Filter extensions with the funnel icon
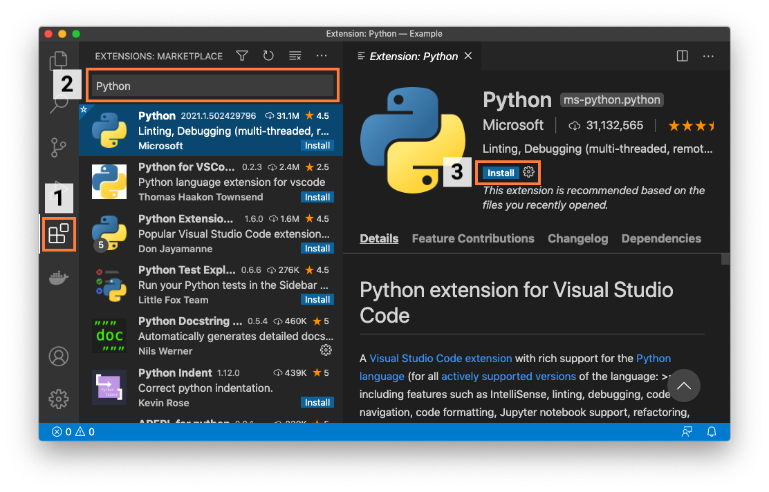 tap(242, 56)
